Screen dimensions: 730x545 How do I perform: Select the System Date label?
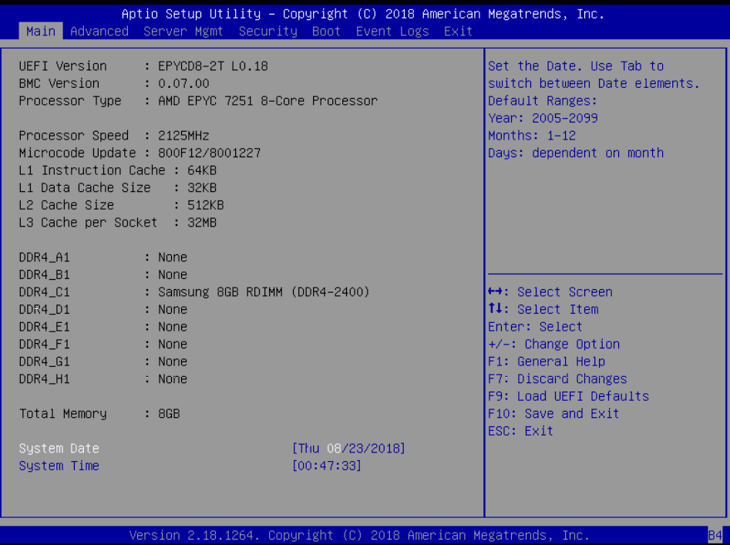point(59,449)
